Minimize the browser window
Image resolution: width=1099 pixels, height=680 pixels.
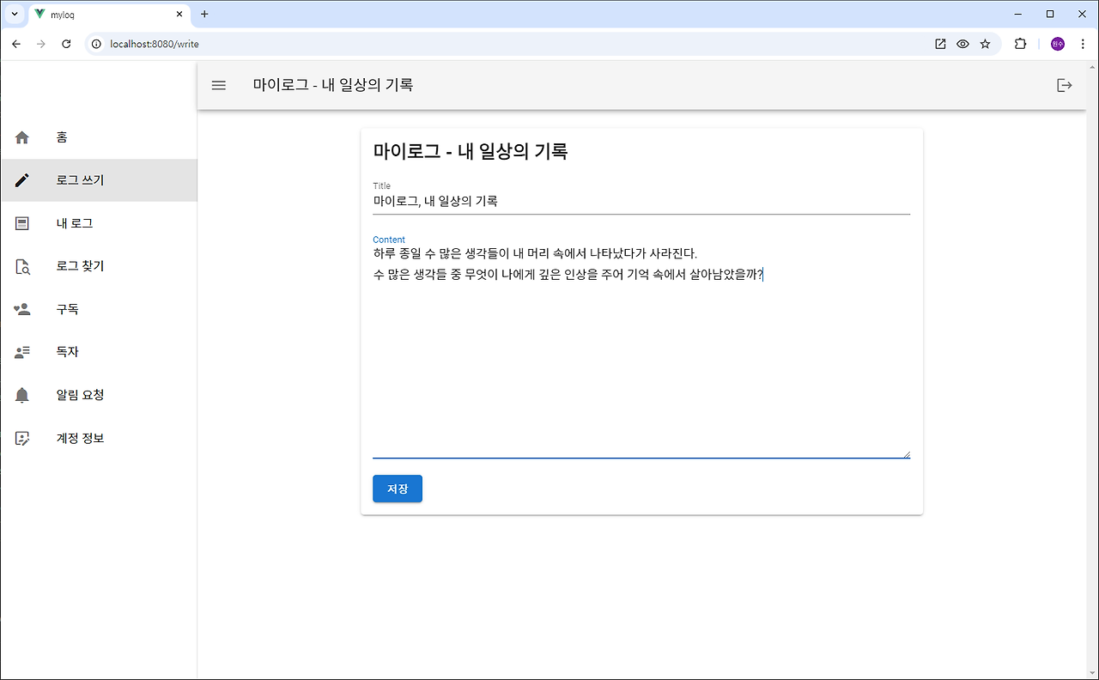(1017, 14)
